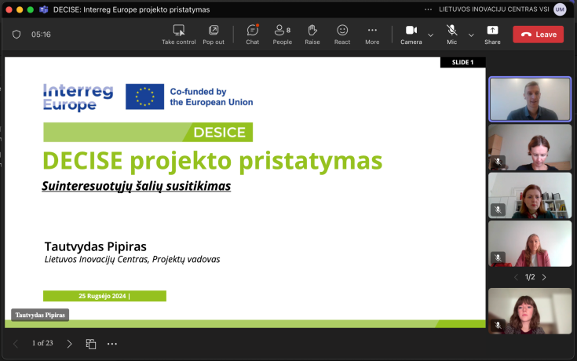Unmute the Mic

click(x=452, y=35)
